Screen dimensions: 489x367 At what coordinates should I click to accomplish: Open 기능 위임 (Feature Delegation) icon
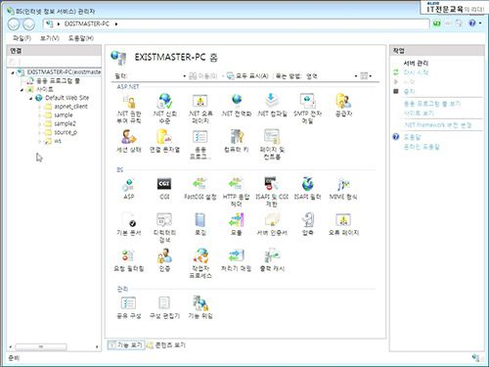pyautogui.click(x=200, y=307)
